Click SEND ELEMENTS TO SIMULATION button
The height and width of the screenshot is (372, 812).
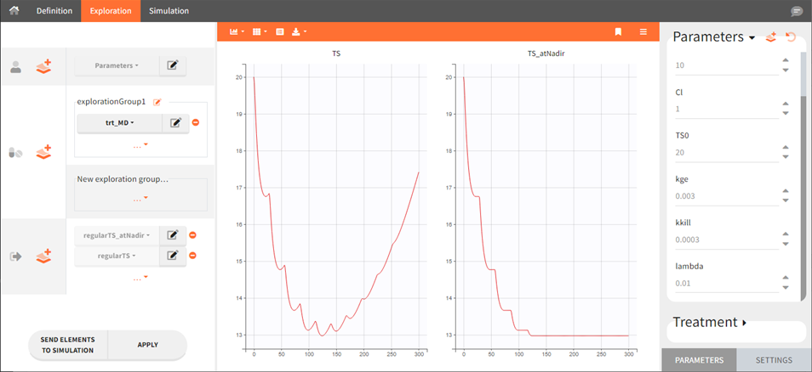[68, 345]
